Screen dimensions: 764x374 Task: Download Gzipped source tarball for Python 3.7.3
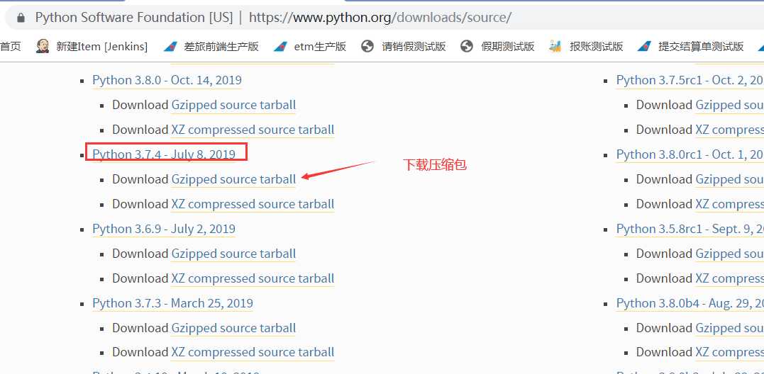coord(233,328)
